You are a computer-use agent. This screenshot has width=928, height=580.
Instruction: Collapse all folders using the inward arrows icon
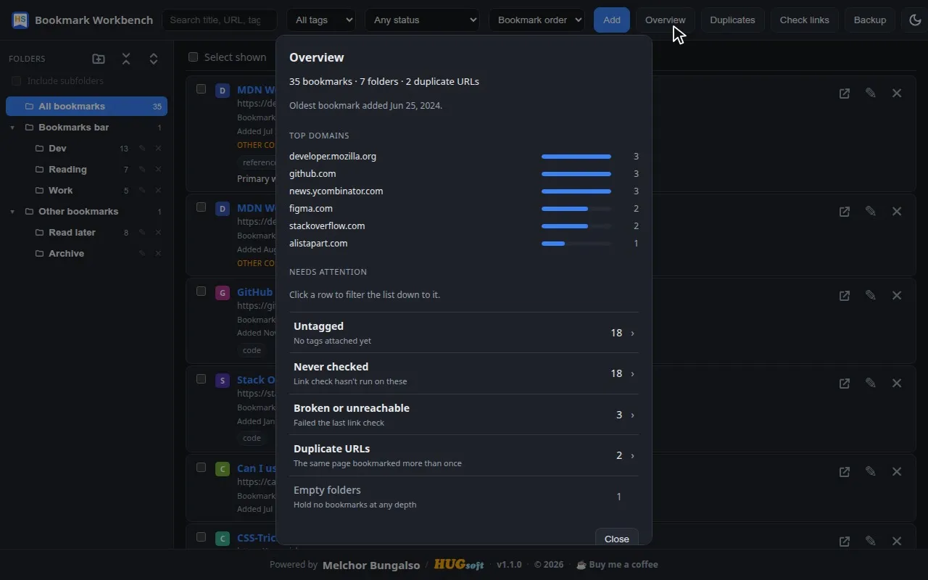tap(126, 59)
